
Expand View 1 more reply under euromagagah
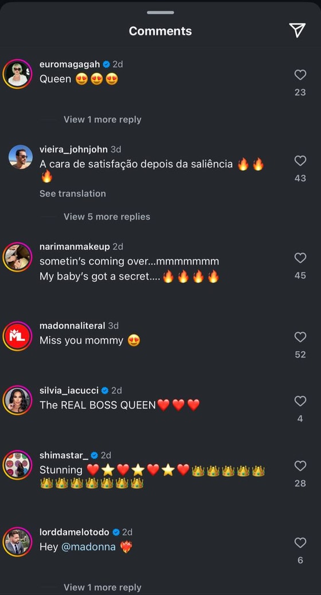point(103,119)
